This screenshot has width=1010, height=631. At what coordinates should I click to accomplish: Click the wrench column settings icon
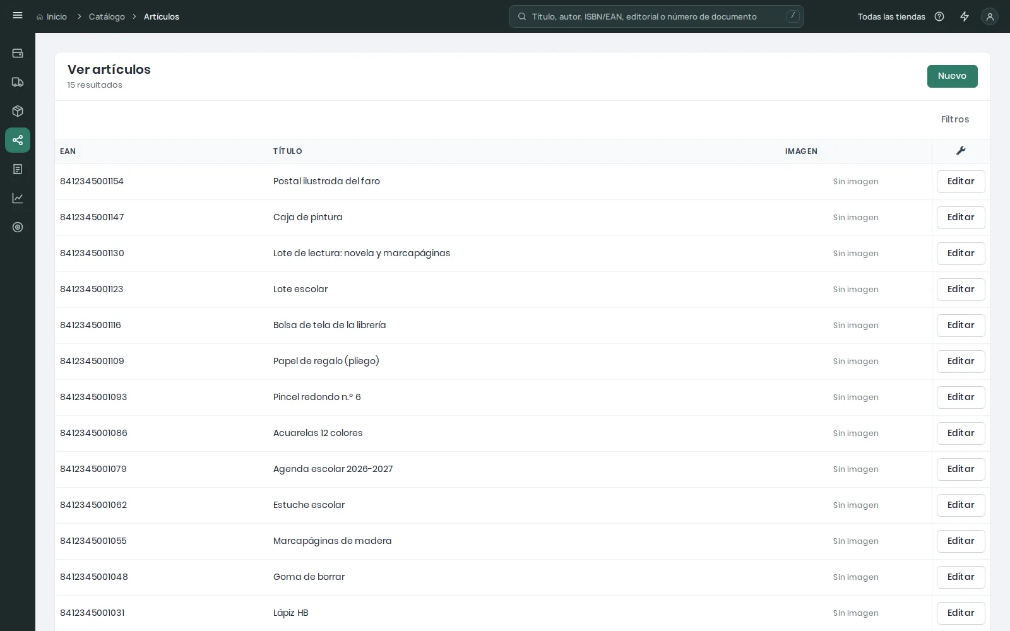pyautogui.click(x=961, y=151)
